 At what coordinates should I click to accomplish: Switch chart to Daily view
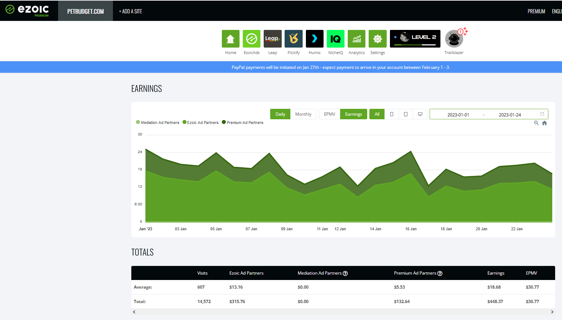tap(280, 114)
